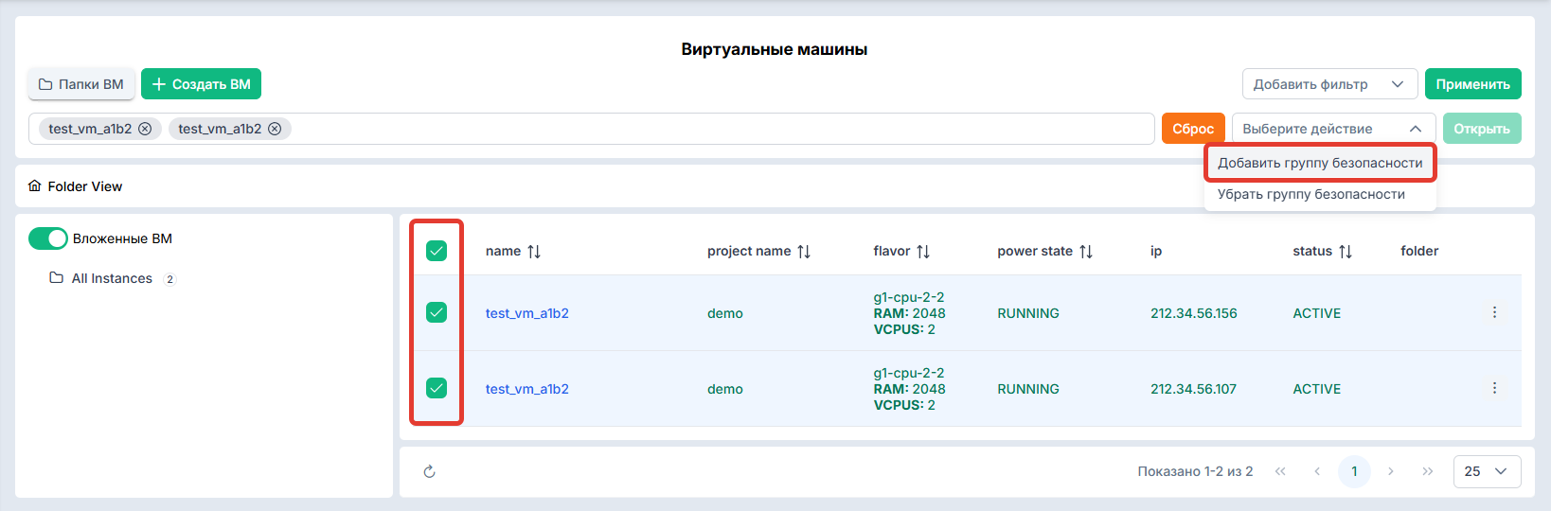
Task: Sort table by project name column
Action: [804, 251]
